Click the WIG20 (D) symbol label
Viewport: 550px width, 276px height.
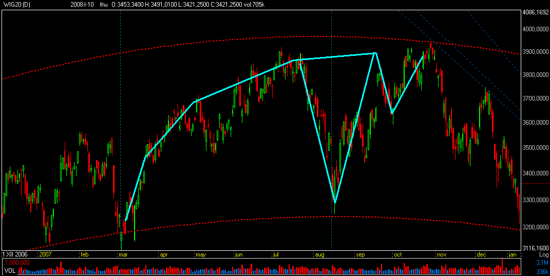pos(16,5)
